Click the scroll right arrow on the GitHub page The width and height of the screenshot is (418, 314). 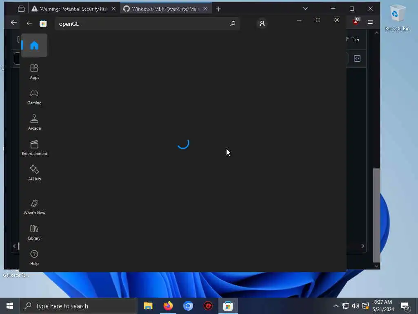click(362, 246)
